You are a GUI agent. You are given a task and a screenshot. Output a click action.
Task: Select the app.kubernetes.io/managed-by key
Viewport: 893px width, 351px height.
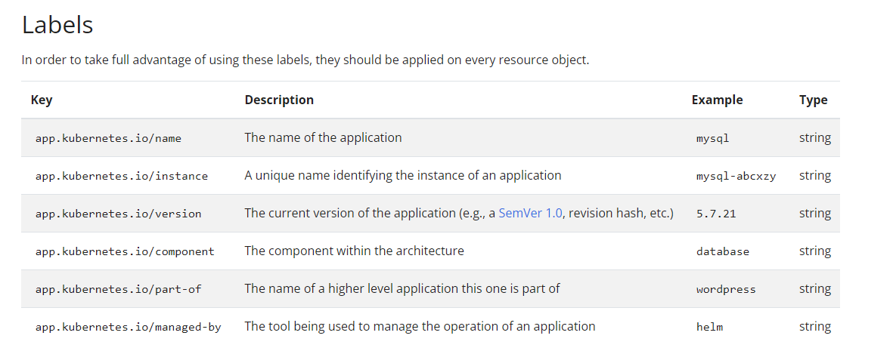tap(128, 327)
